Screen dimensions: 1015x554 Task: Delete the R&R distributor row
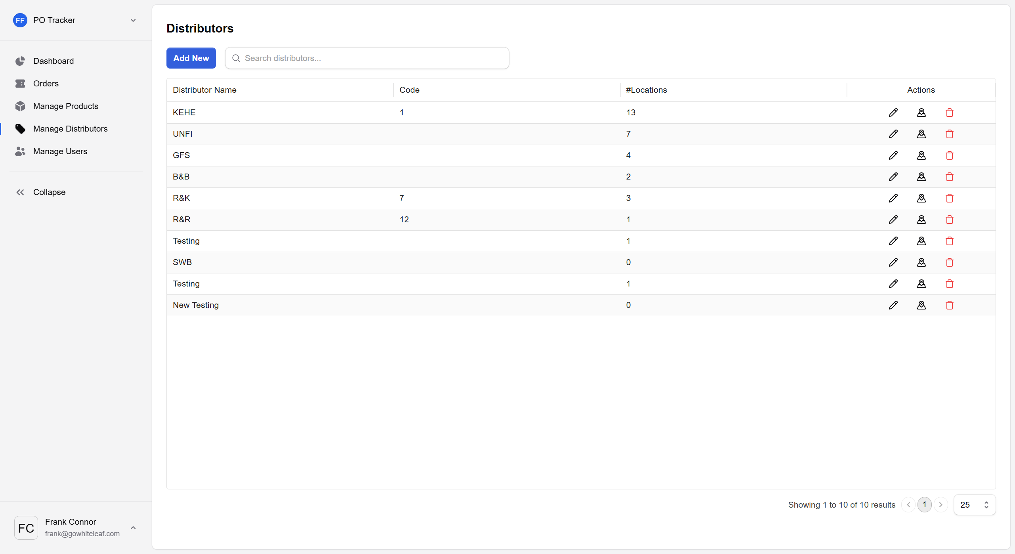pyautogui.click(x=949, y=220)
